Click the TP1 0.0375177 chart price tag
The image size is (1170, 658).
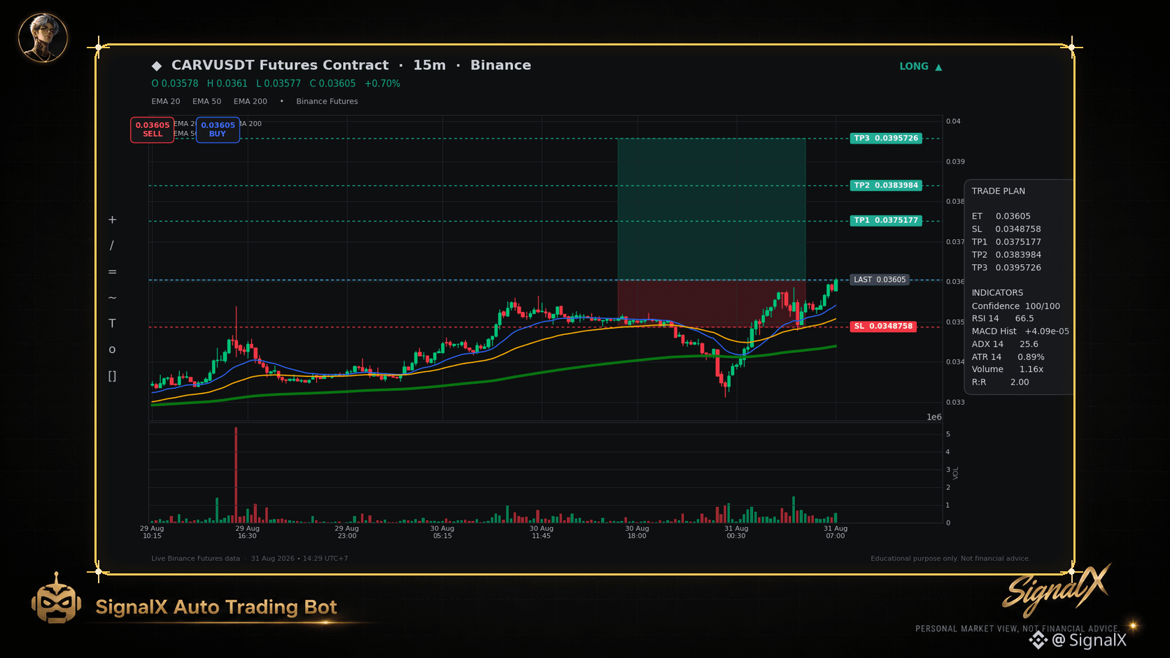(x=886, y=220)
